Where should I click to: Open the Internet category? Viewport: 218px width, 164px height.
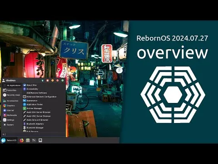[9, 110]
